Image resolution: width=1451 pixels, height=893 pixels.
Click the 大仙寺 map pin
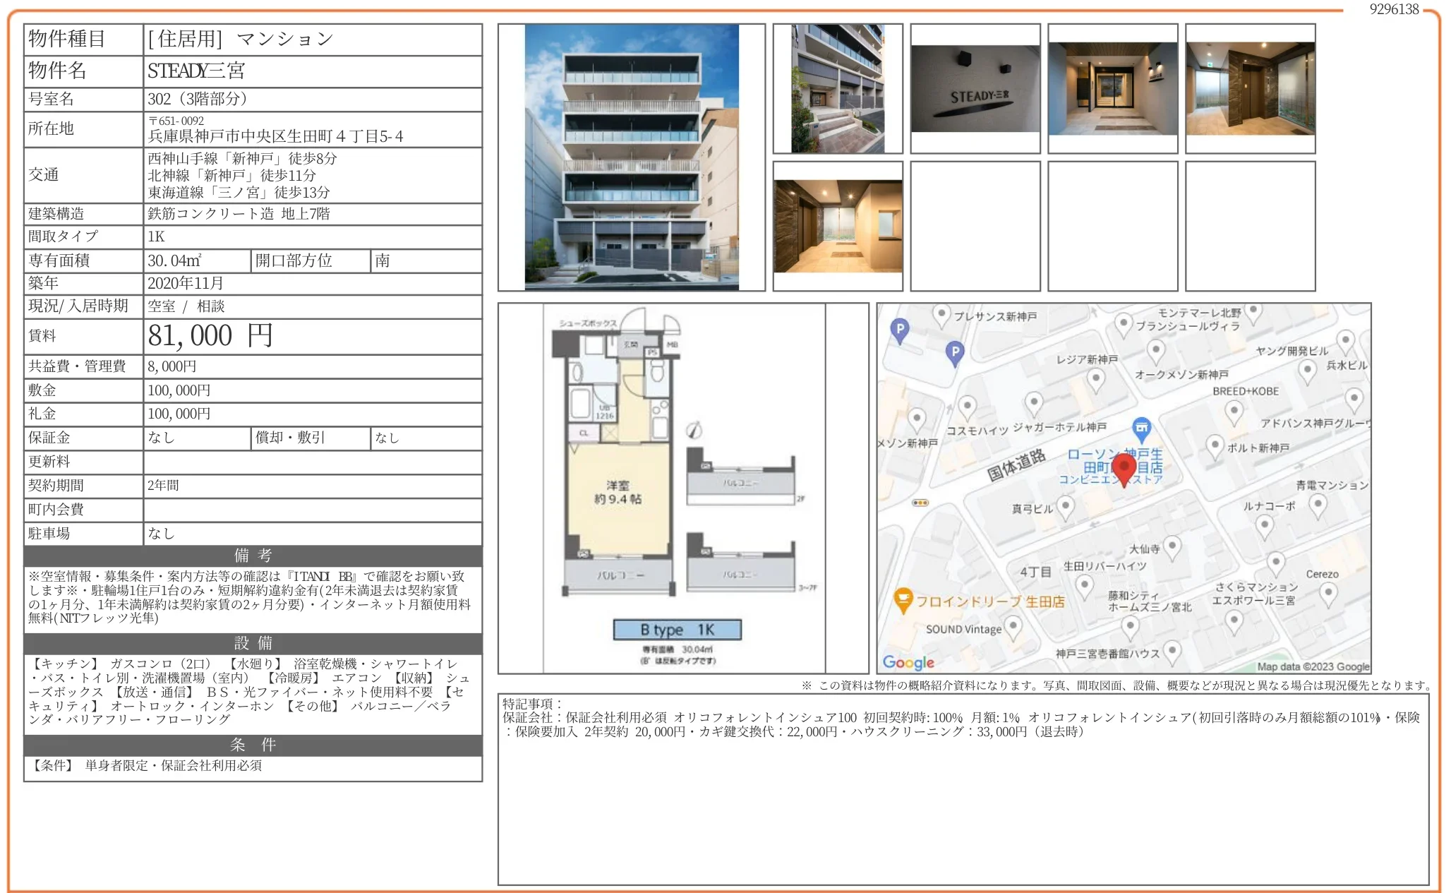1172,546
